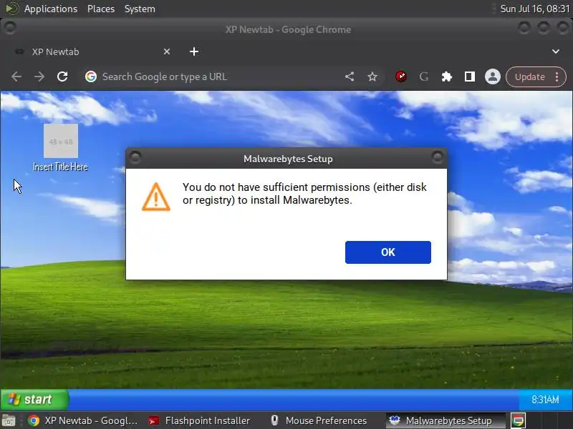Click the 8:31 AM XP taskbar clock
The image size is (573, 429).
[x=545, y=400]
